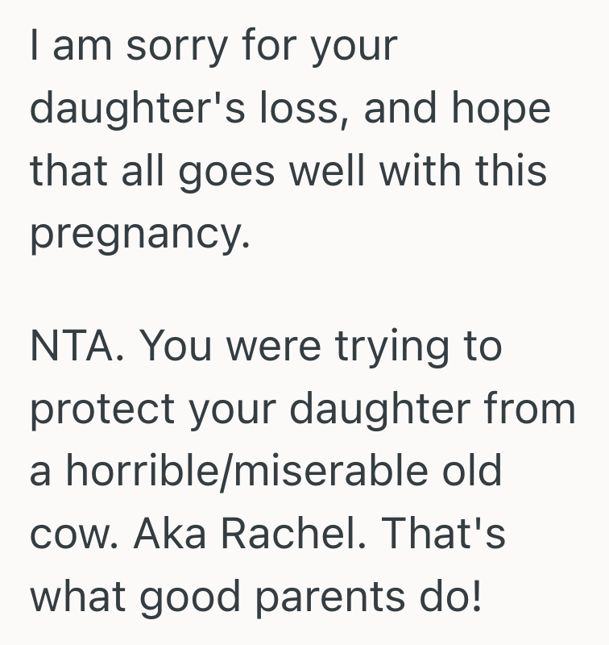Click the word "That's" in the comment
Viewport: 609px width, 645px height.
pyautogui.click(x=440, y=532)
